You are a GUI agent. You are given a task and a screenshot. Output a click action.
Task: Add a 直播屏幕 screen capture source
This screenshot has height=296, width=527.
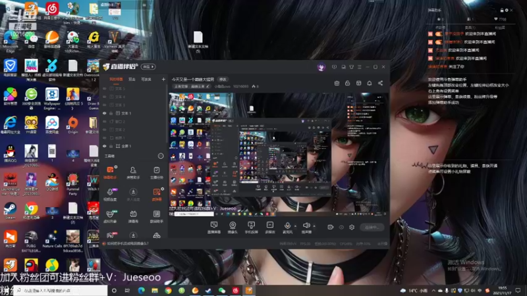[213, 227]
